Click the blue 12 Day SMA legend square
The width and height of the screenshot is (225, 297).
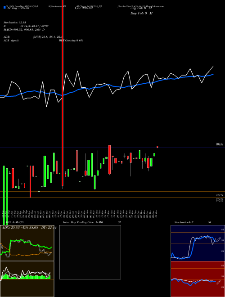coord(4,7)
